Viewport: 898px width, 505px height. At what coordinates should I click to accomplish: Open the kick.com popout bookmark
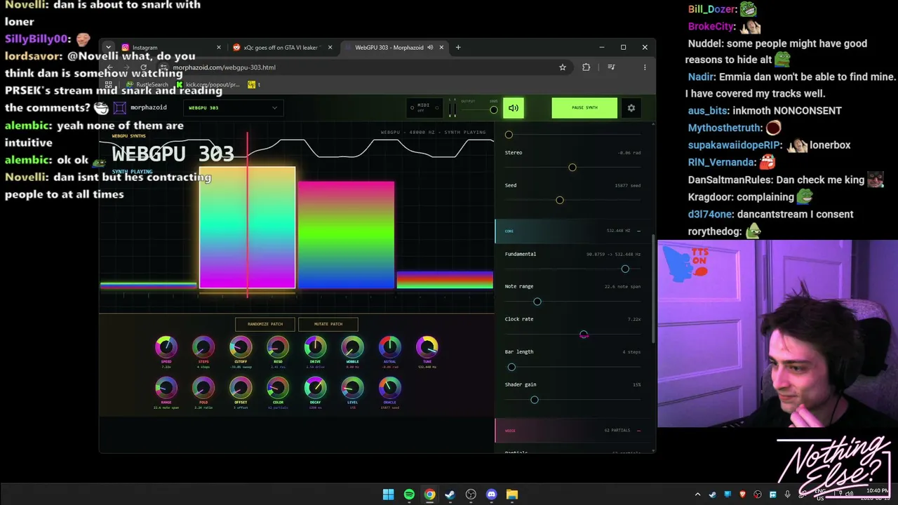[x=208, y=85]
